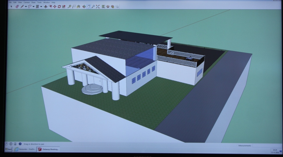Select the arrow Select tool
The width and height of the screenshot is (283, 157).
12,6
